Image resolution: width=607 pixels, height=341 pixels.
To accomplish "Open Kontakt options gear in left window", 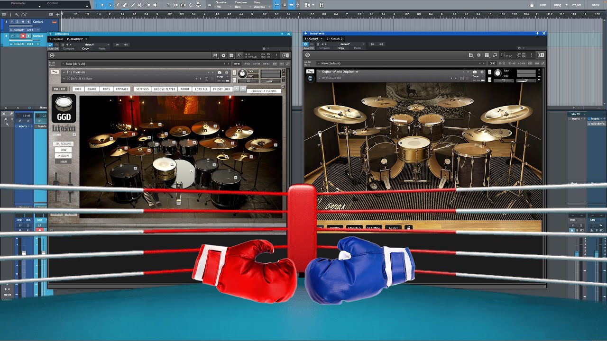I will [223, 55].
